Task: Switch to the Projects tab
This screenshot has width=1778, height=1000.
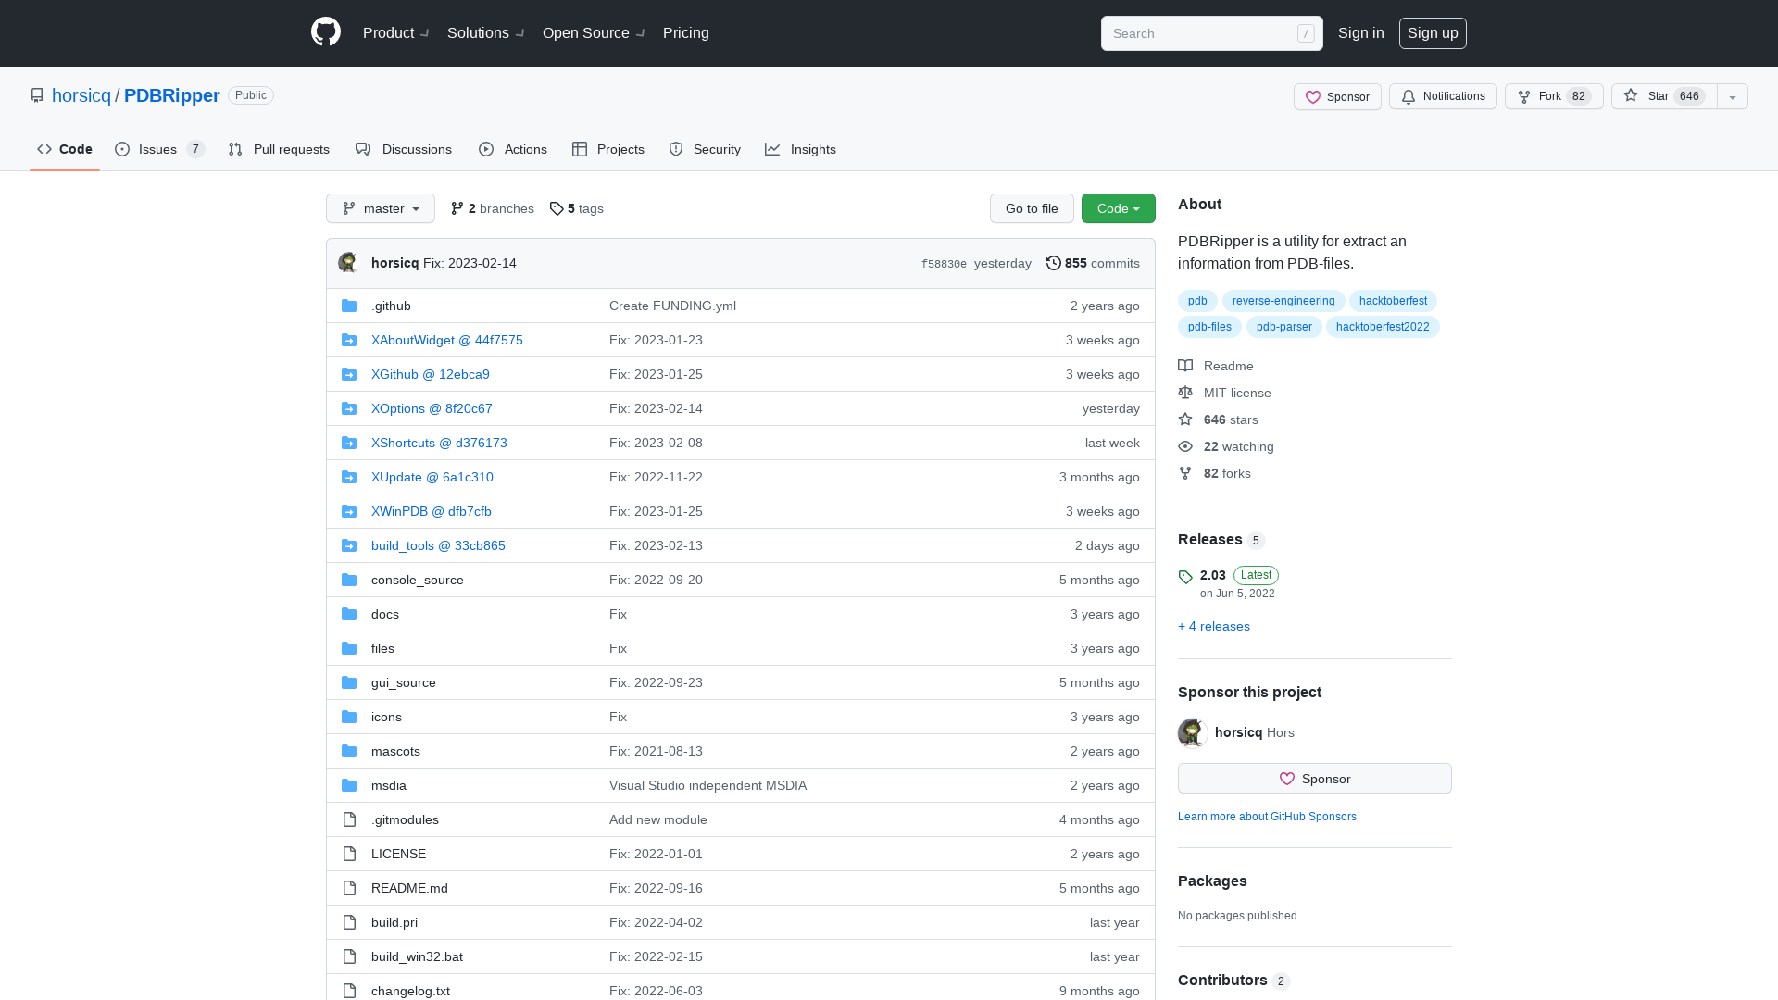Action: click(x=608, y=149)
